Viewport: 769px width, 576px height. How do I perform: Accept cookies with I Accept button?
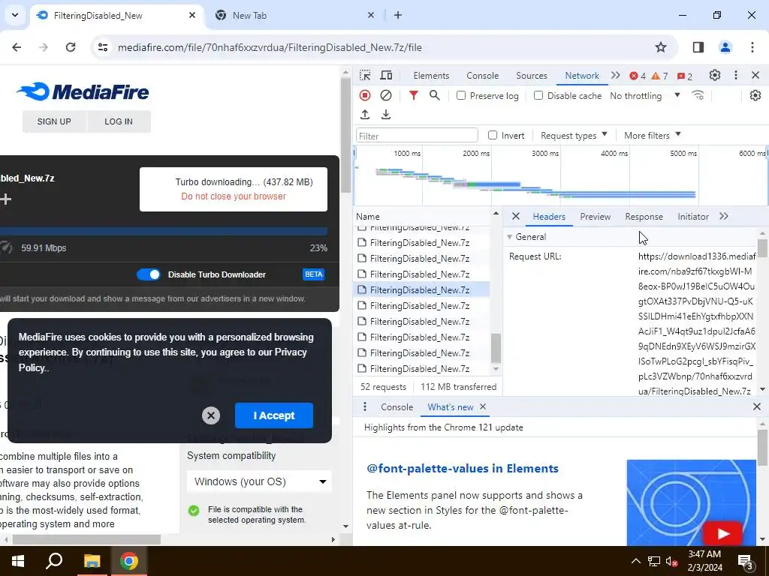273,415
